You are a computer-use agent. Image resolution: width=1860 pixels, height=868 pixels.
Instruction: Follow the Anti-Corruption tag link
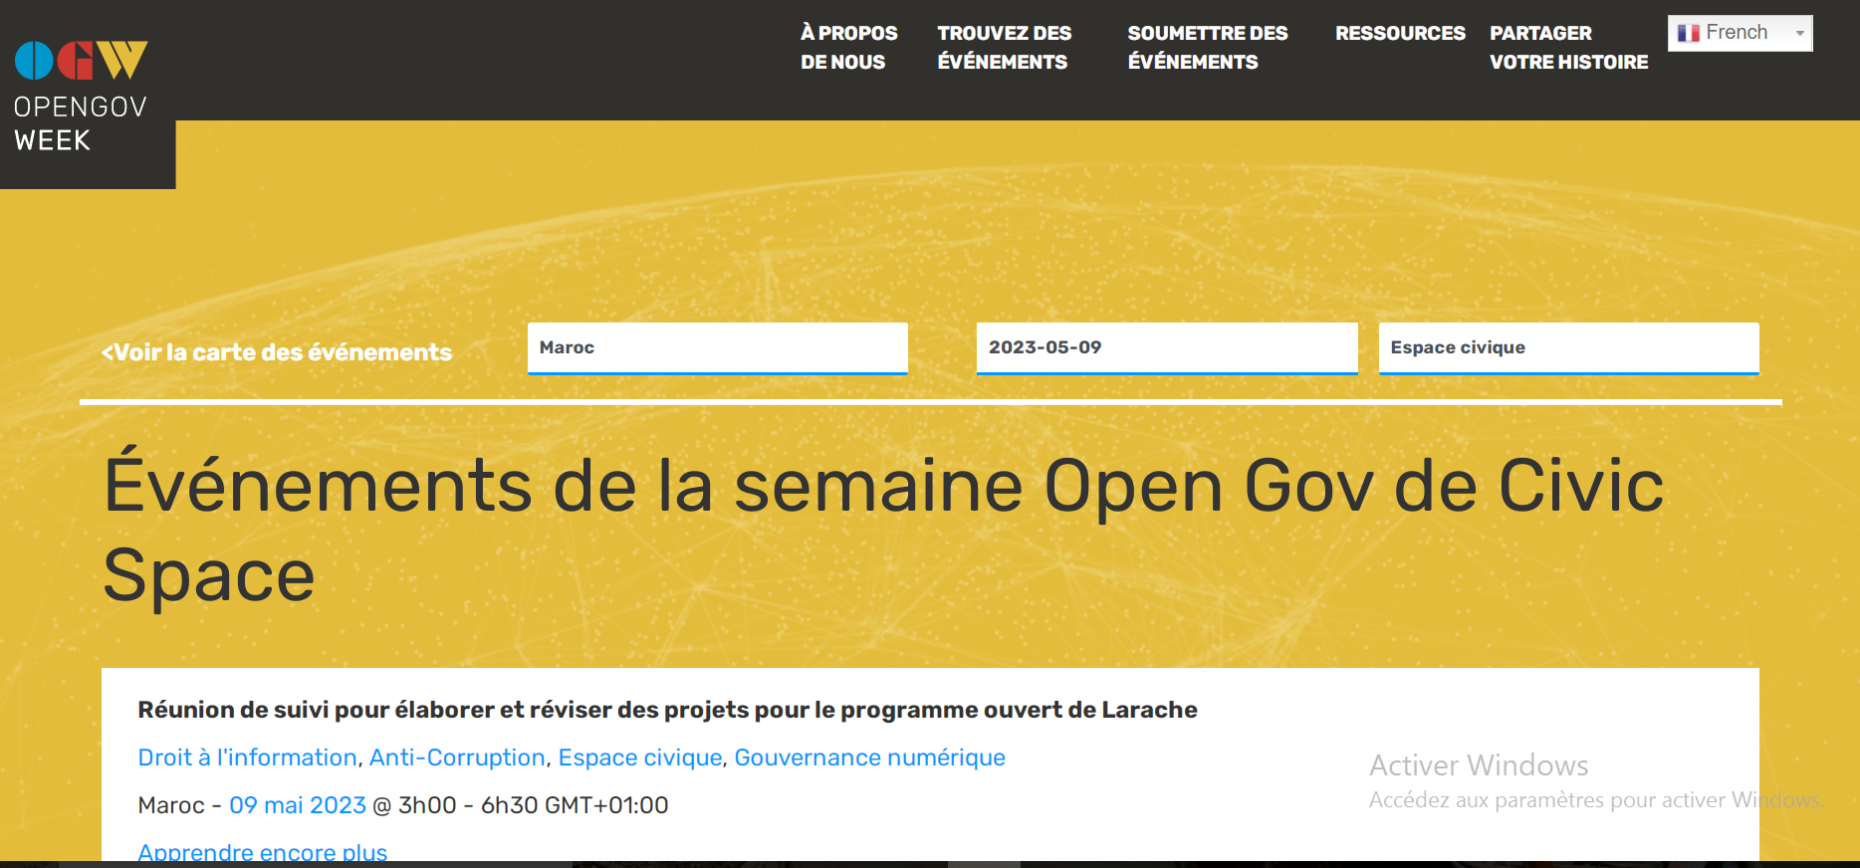(457, 758)
